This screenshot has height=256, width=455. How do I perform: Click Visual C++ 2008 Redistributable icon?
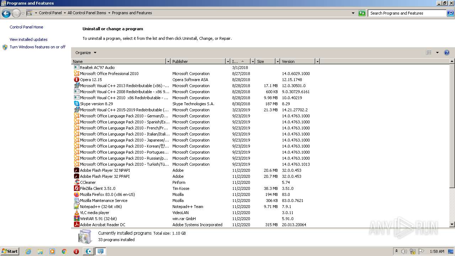click(76, 91)
